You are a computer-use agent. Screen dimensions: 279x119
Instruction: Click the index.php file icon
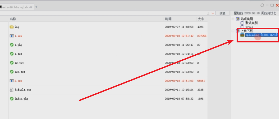(x=12, y=99)
